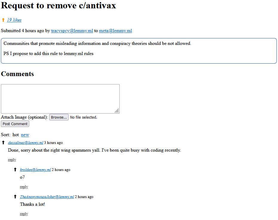Go to the meta@lemmy.ml community
Screen dimensions: 278x220
click(115, 31)
